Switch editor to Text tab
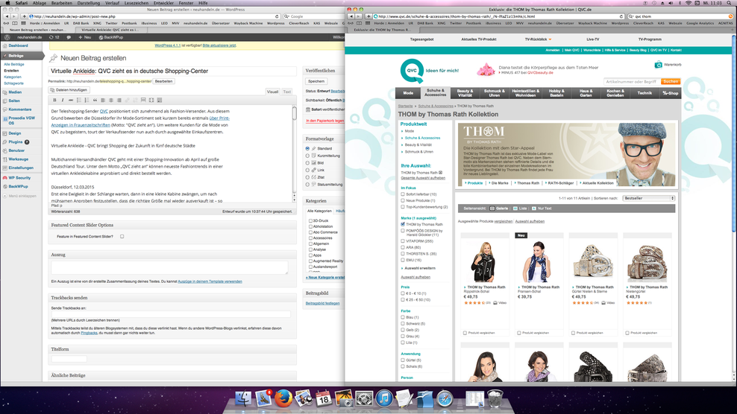Viewport: 737px width, 414px height. click(x=286, y=92)
